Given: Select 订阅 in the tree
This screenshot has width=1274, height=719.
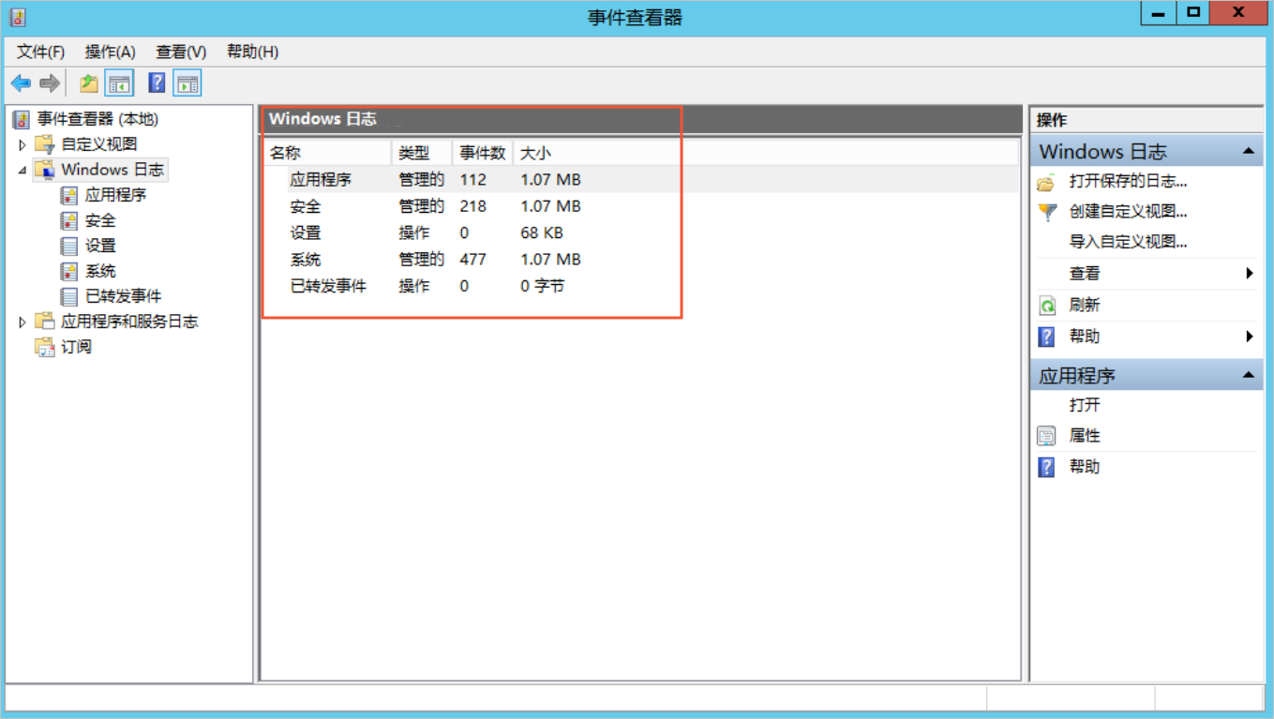Looking at the screenshot, I should [76, 347].
